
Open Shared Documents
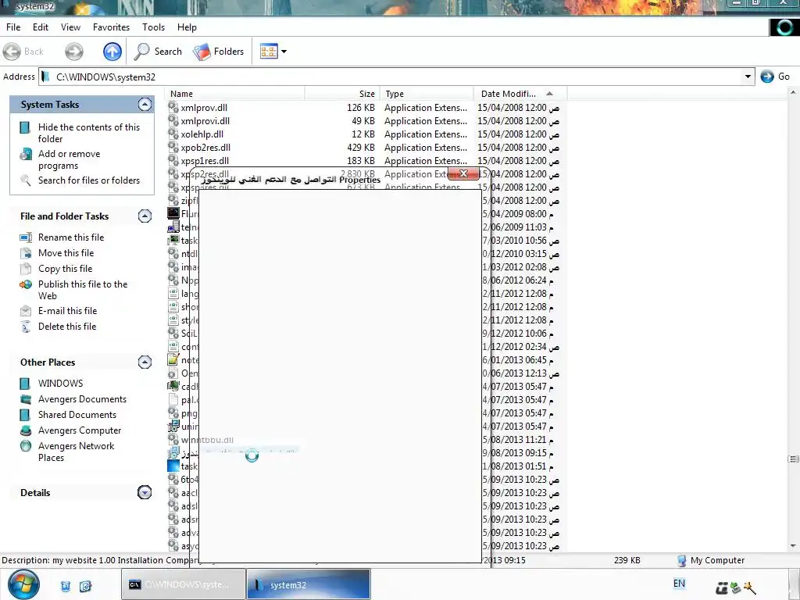[x=77, y=415]
